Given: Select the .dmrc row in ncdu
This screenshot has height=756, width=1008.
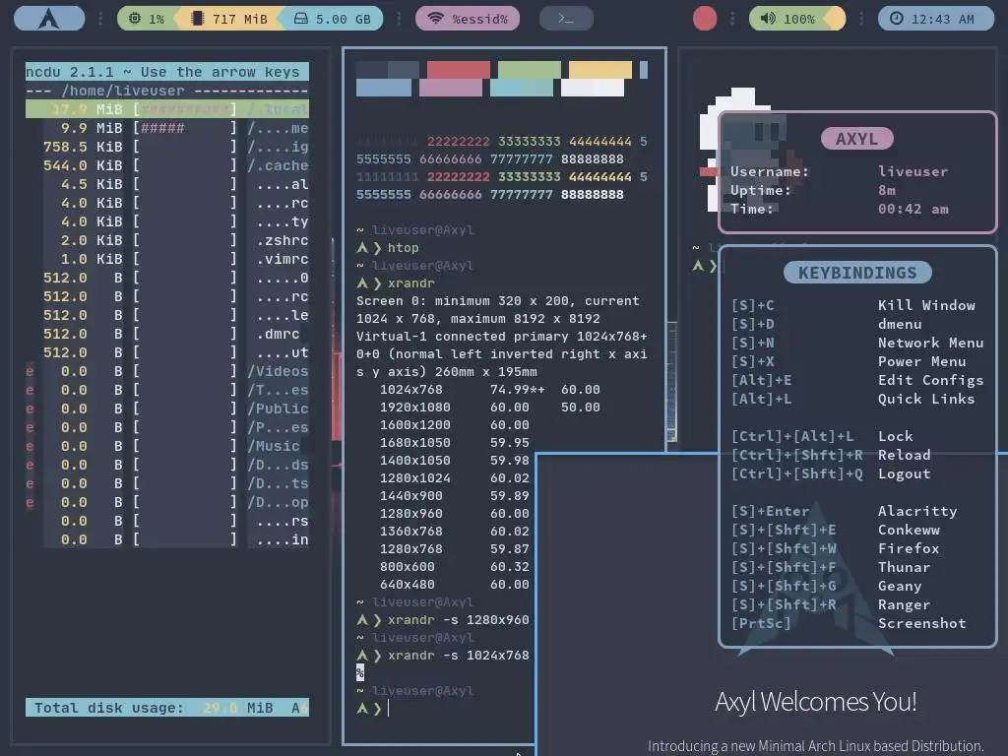Looking at the screenshot, I should click(167, 334).
